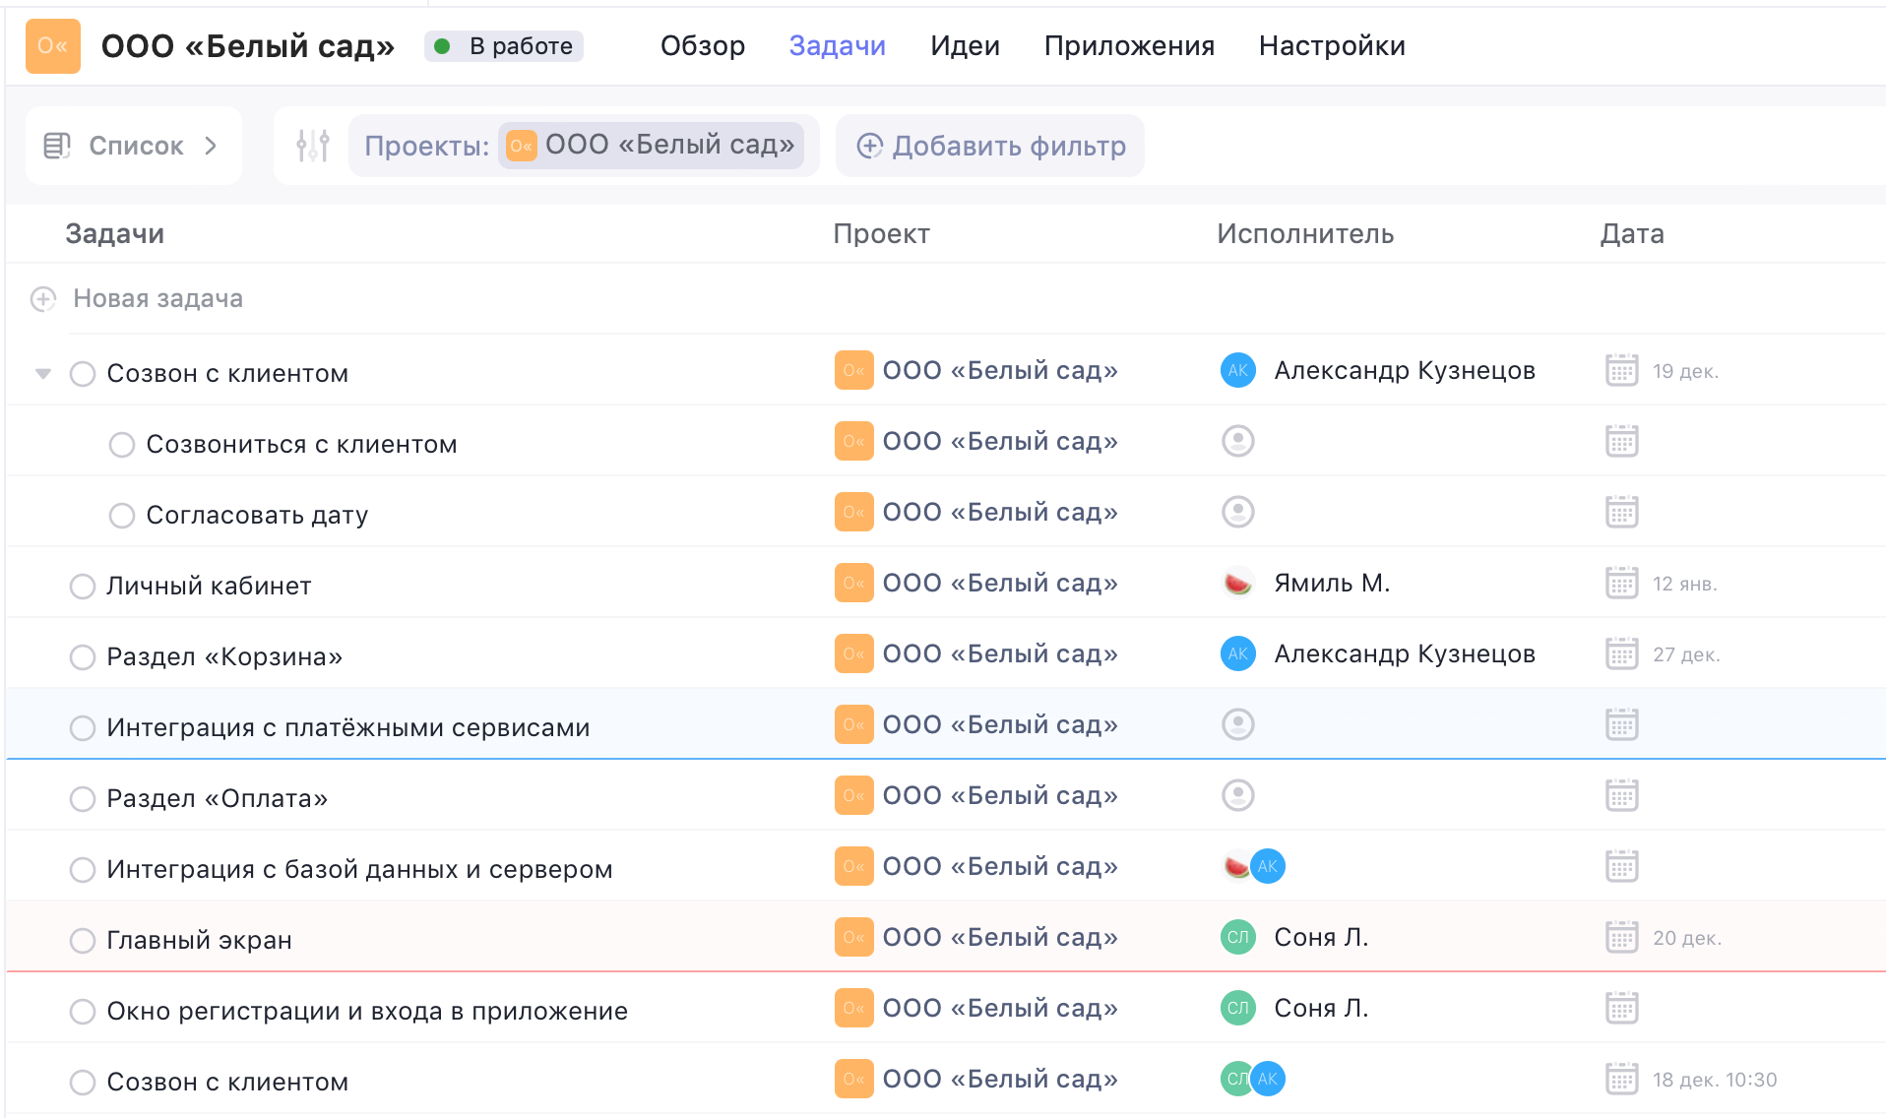The image size is (1886, 1118).
Task: Open the calendar icon for «Личный кабинет»
Action: pyautogui.click(x=1620, y=583)
